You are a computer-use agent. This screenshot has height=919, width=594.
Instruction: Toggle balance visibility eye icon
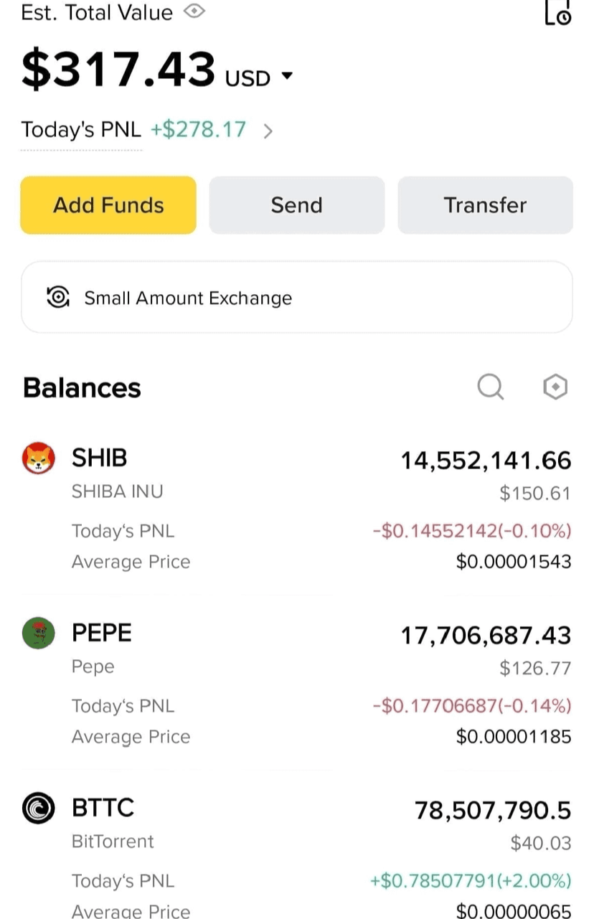[x=194, y=11]
